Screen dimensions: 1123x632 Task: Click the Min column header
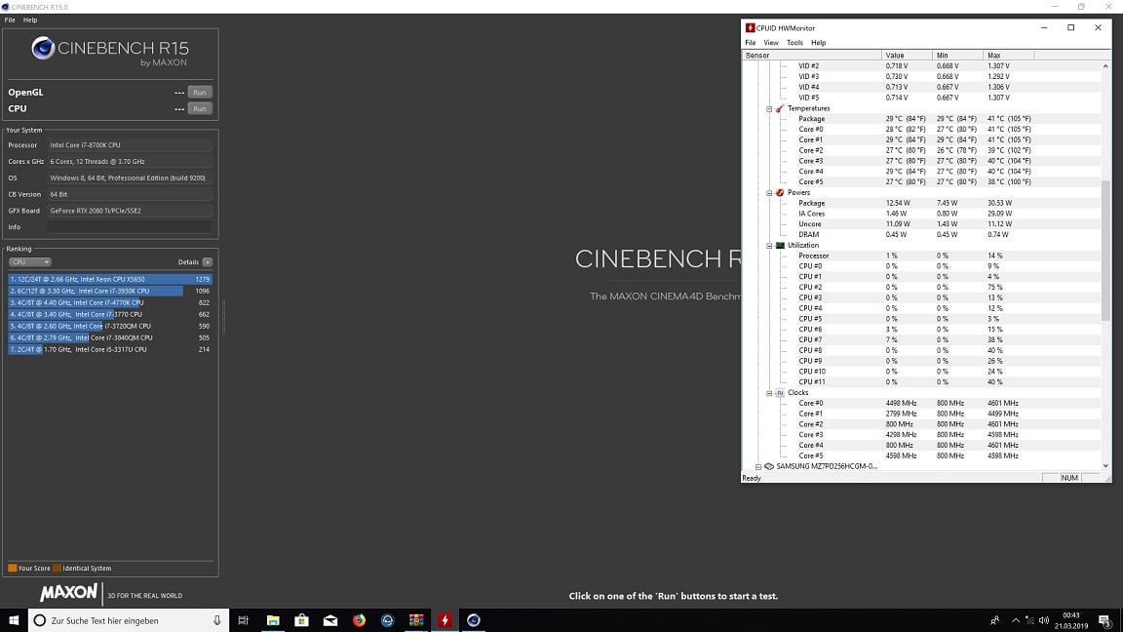(957, 56)
